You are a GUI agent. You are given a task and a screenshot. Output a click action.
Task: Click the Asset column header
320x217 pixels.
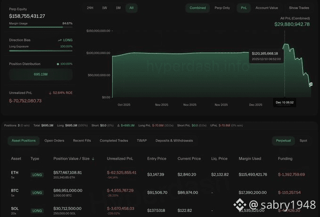point(16,159)
